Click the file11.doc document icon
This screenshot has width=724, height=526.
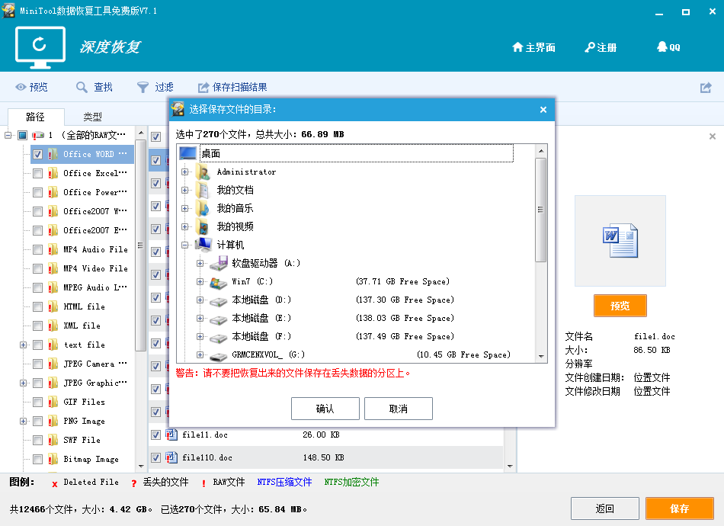point(171,435)
